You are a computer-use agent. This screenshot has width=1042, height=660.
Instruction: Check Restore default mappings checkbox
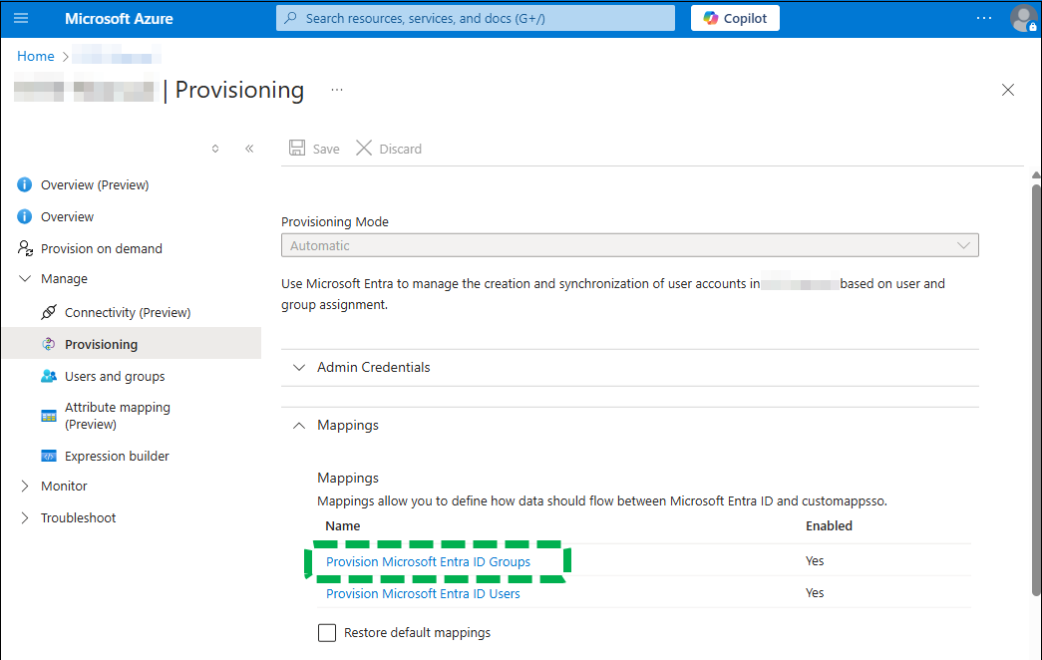327,632
